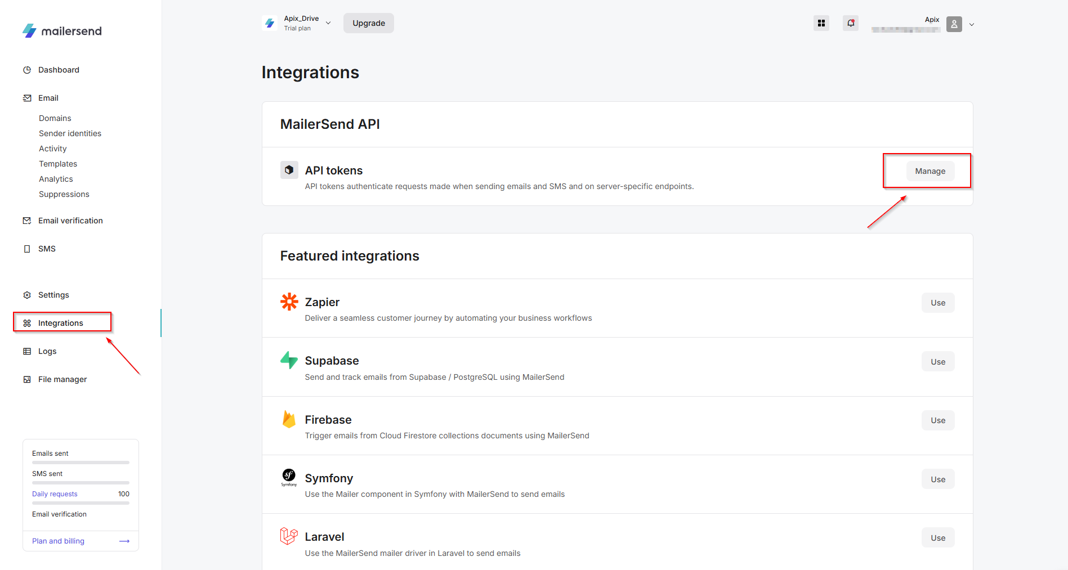Viewport: 1068px width, 570px height.
Task: Click Manage for API tokens
Action: pos(930,171)
